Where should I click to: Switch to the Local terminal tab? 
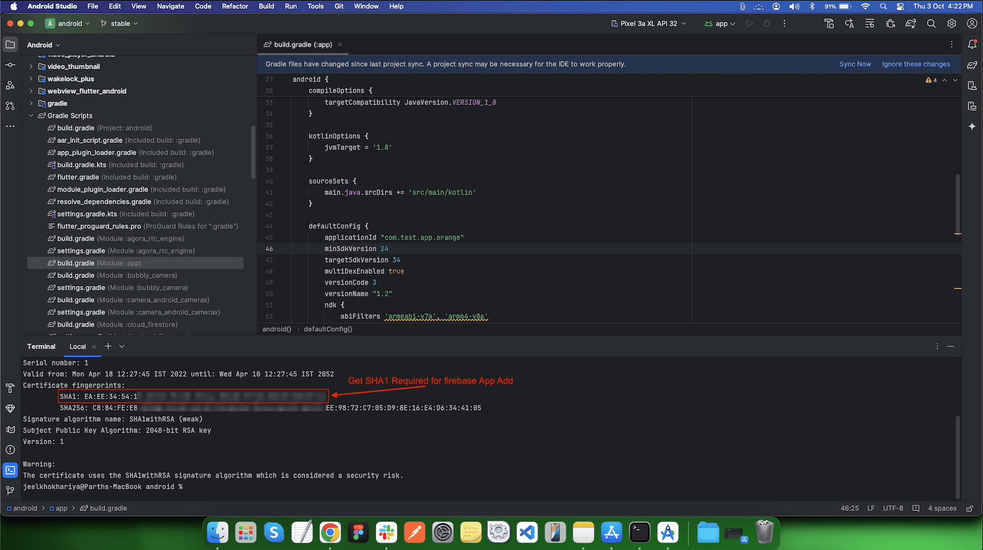[x=78, y=346]
